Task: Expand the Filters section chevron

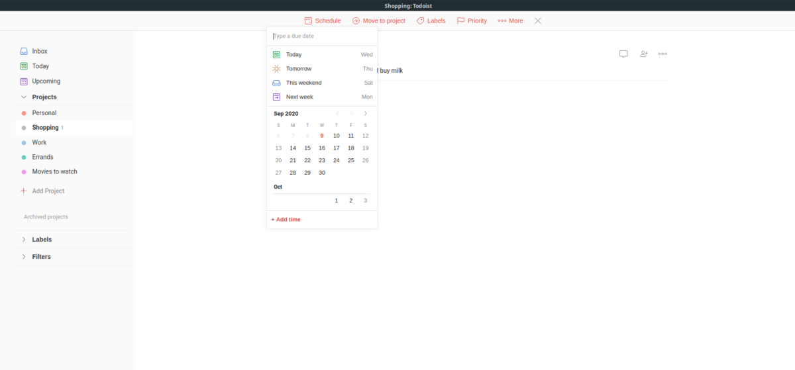Action: coord(24,257)
